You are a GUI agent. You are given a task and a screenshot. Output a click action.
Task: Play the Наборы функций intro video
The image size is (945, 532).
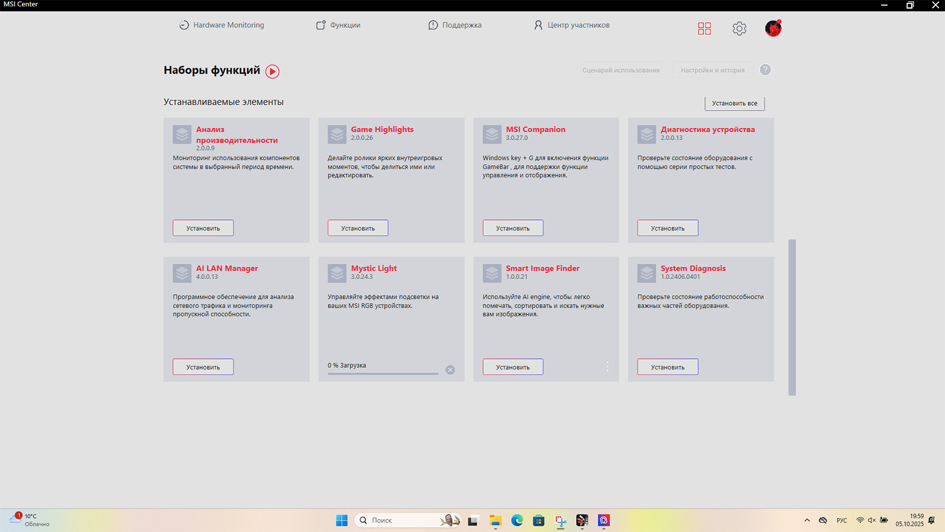[x=272, y=72]
